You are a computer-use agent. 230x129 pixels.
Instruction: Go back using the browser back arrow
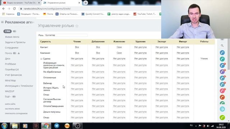[4, 9]
